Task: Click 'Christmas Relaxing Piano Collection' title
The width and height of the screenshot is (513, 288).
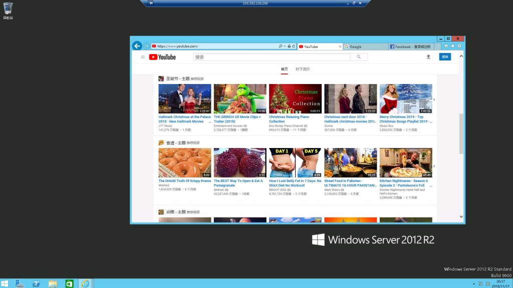Action: pos(289,119)
